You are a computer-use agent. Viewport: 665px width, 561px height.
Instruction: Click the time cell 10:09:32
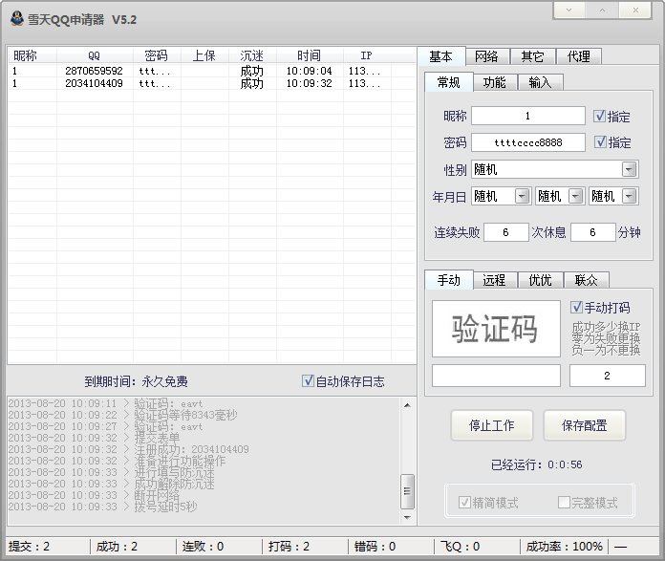tap(310, 83)
